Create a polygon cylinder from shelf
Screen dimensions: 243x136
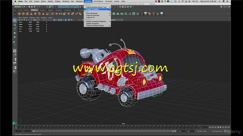27,14
